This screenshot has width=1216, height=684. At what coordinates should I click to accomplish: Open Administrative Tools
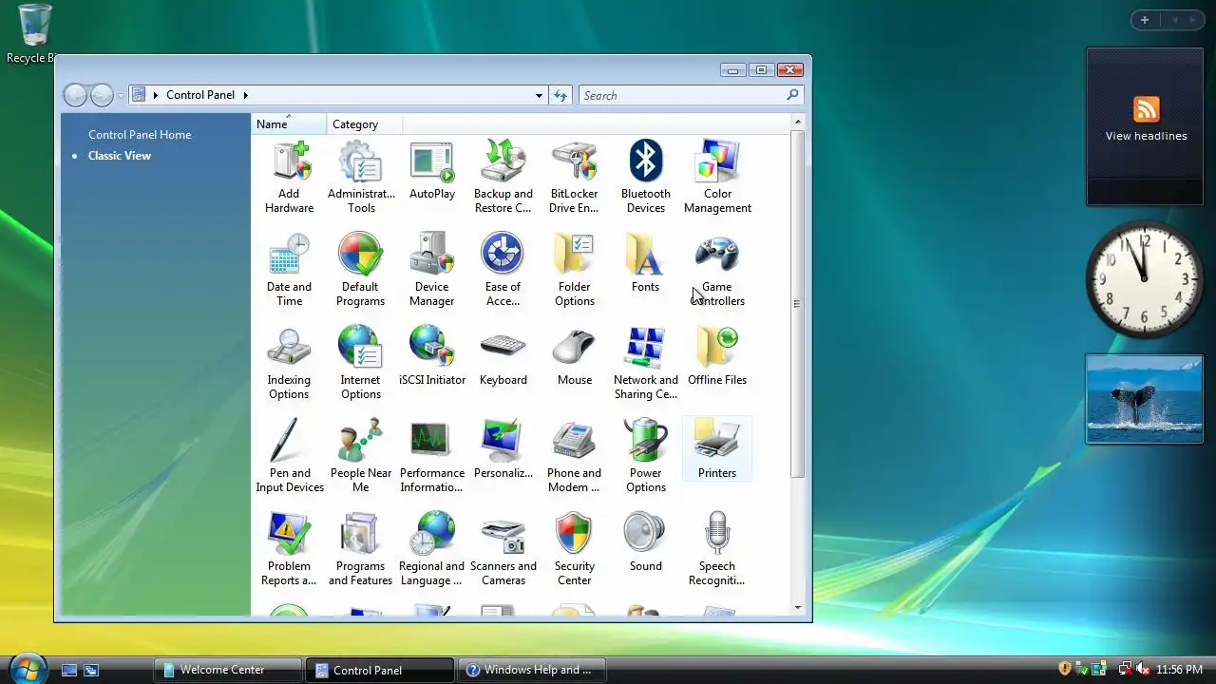(361, 177)
